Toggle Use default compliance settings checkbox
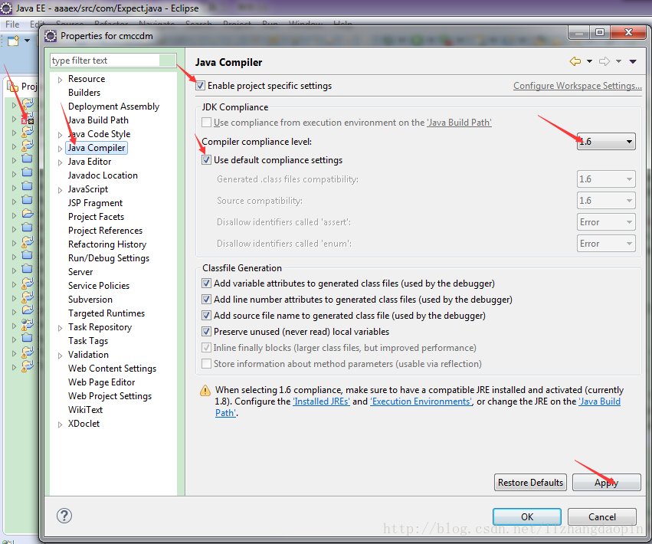 pos(206,159)
